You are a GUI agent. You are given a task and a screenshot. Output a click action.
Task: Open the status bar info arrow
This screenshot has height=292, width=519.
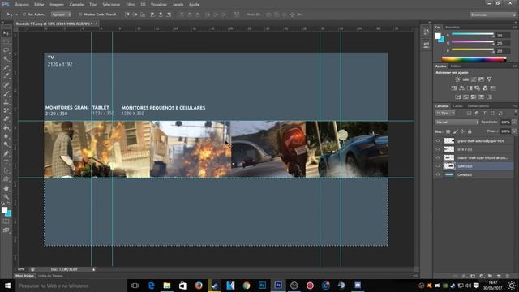pos(94,269)
